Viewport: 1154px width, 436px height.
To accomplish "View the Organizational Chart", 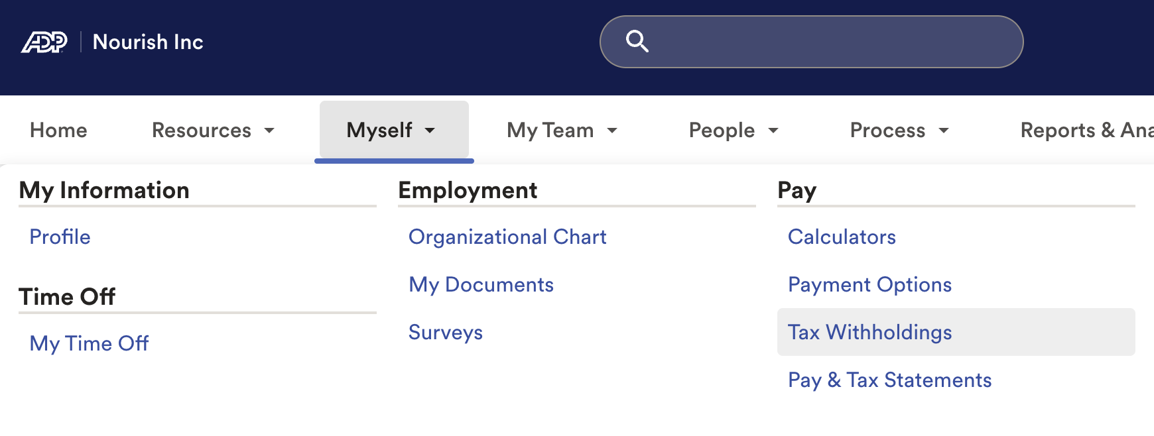I will pos(507,237).
